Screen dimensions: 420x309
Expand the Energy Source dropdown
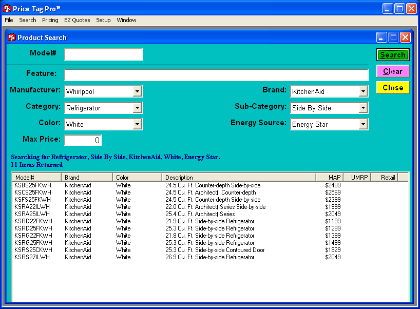point(363,124)
